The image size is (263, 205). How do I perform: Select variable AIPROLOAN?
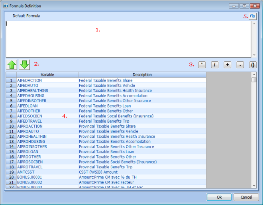pos(27,152)
